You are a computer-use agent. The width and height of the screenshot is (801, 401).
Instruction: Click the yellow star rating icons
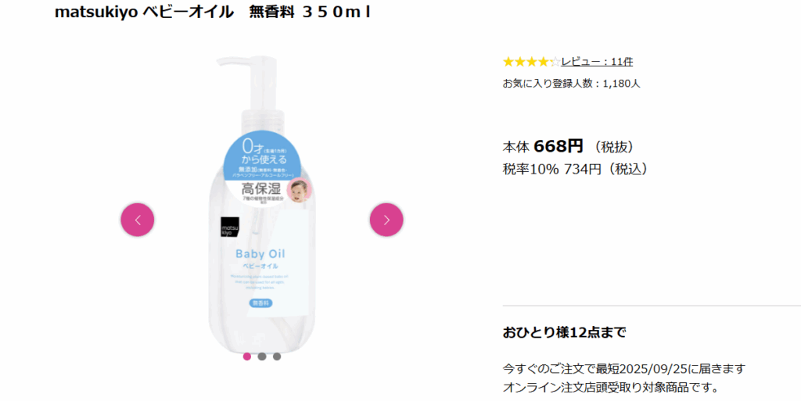click(x=526, y=62)
